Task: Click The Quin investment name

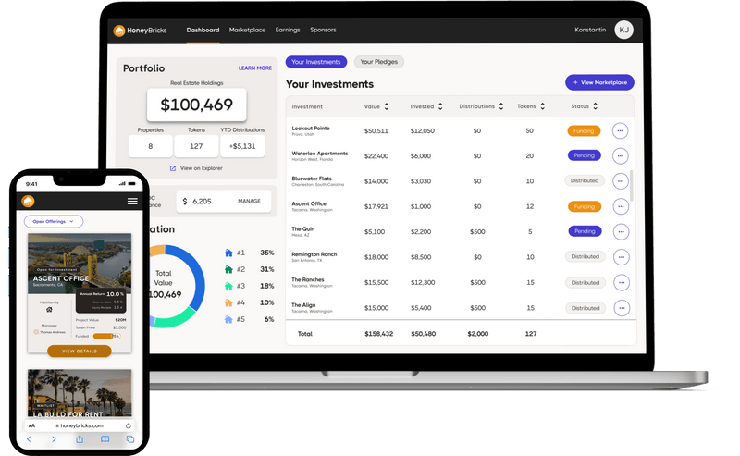Action: click(303, 229)
